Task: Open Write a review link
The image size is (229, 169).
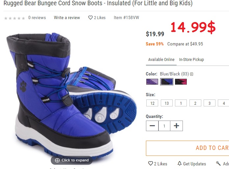Action: [67, 18]
